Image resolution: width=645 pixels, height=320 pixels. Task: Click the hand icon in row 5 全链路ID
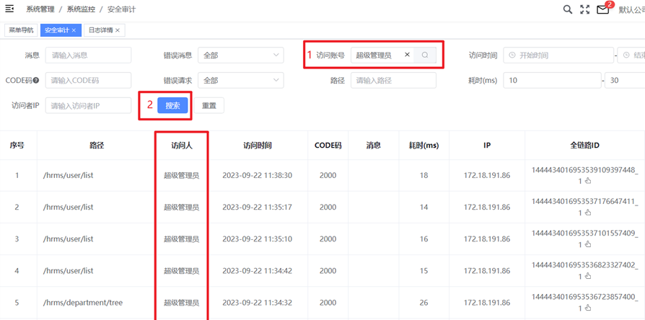[588, 308]
